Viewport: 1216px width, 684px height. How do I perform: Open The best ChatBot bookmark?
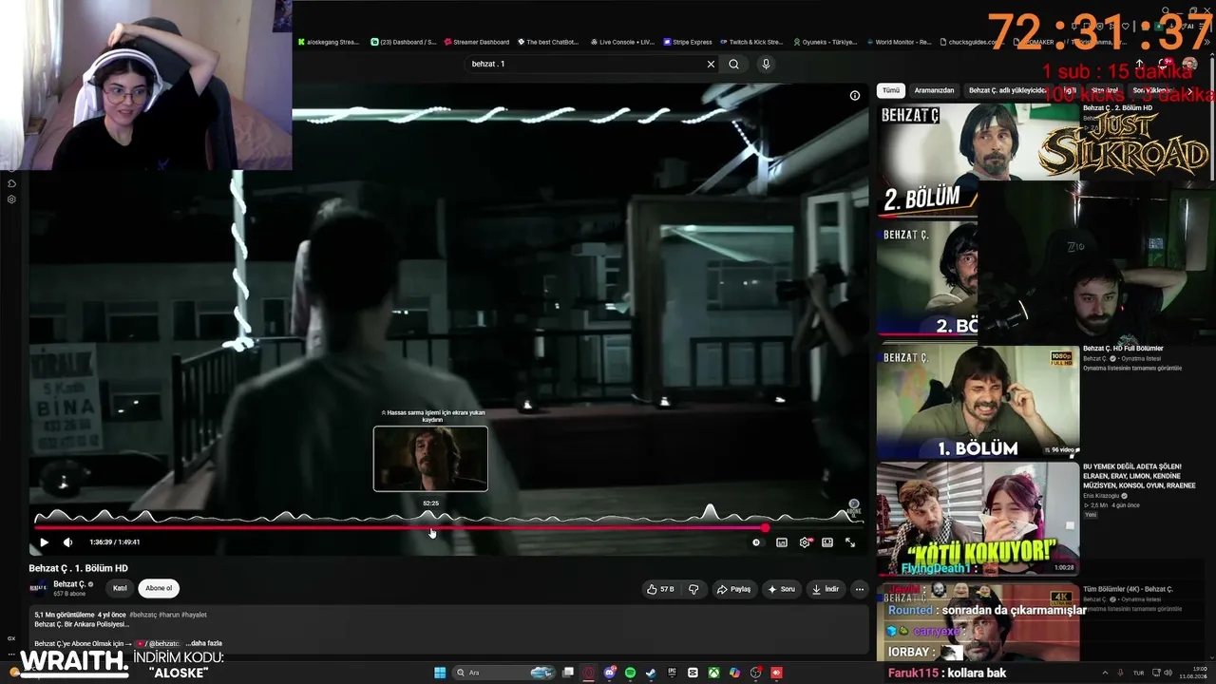[548, 42]
